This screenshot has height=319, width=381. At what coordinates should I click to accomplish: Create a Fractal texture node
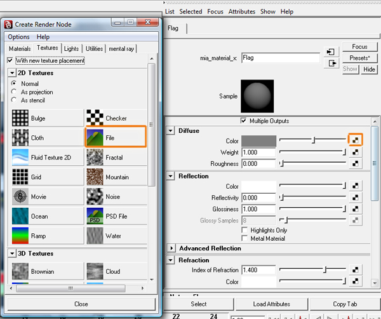(116, 158)
